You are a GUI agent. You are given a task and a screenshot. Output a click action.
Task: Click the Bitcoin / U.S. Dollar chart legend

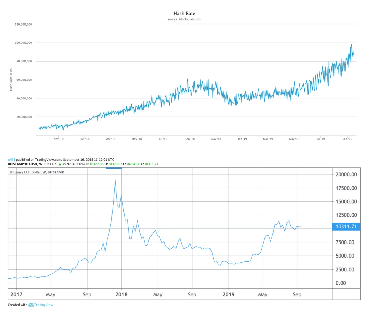click(x=36, y=172)
